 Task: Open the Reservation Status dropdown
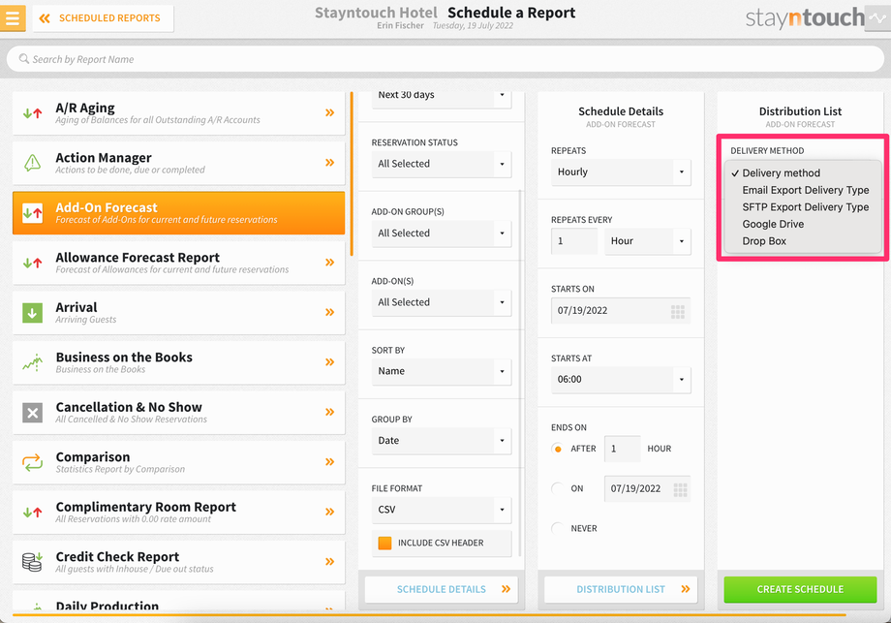click(x=442, y=164)
